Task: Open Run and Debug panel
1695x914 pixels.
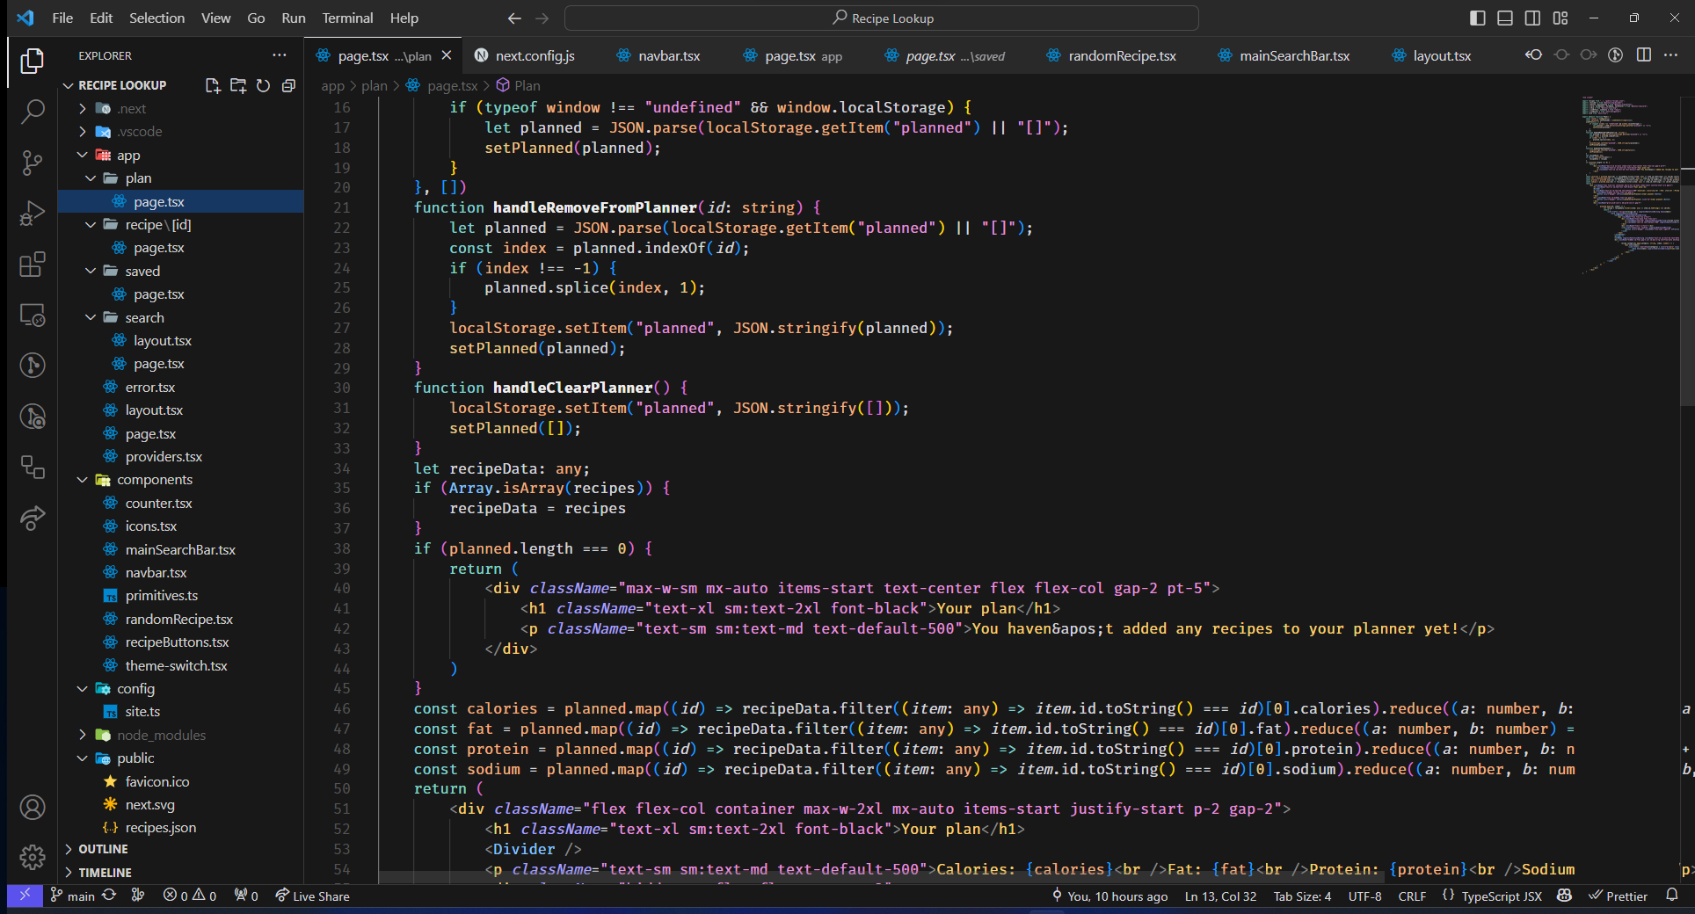Action: [33, 214]
